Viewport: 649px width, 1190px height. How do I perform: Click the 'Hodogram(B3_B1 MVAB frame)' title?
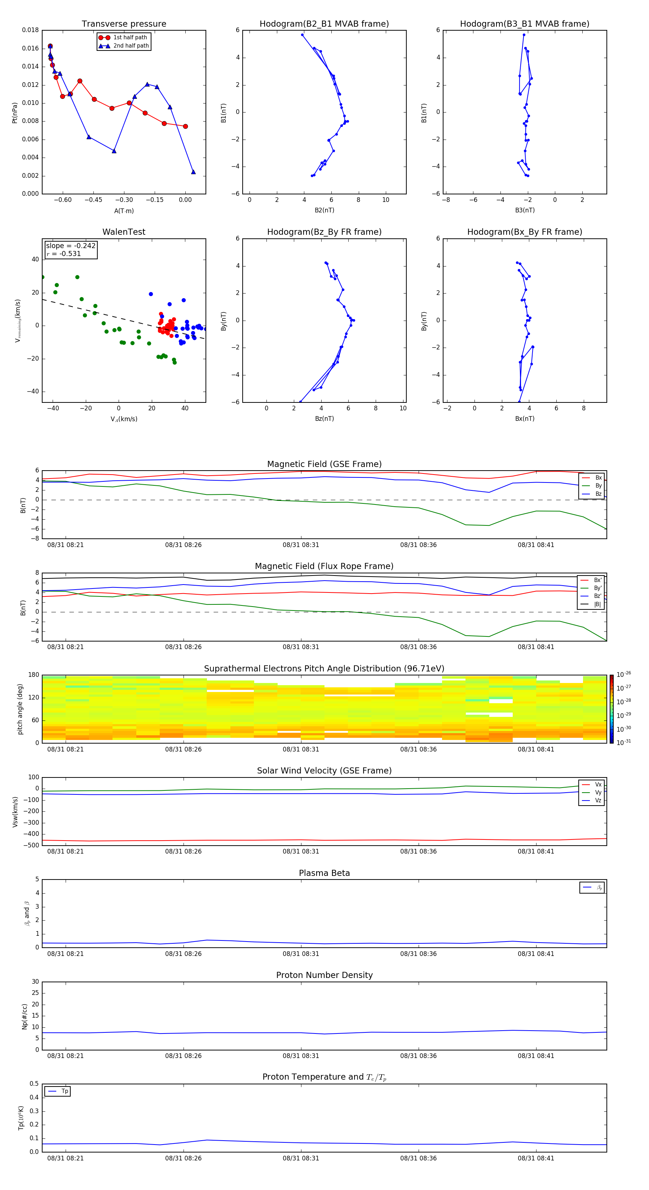pos(525,23)
